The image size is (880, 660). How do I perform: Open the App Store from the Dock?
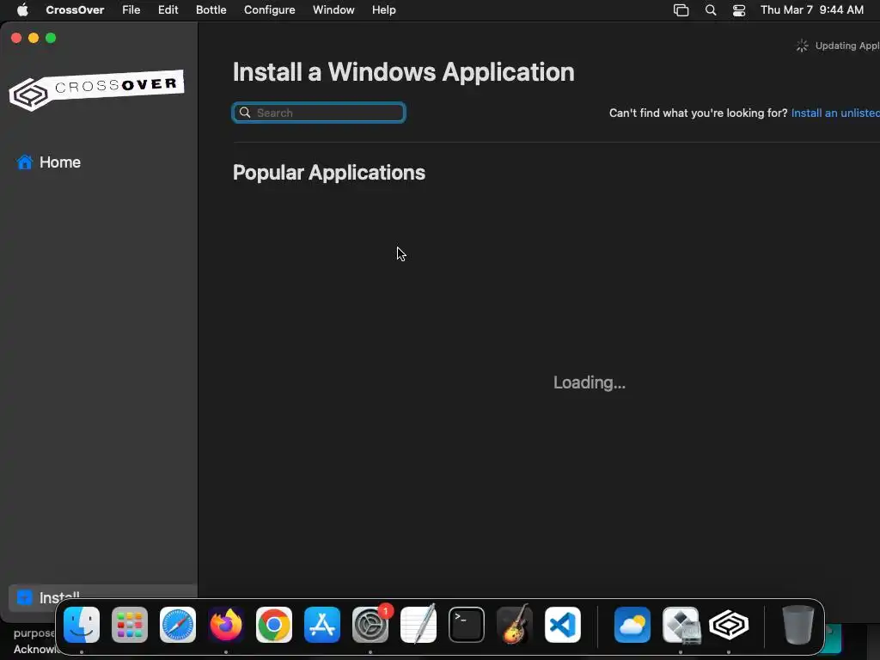click(322, 625)
